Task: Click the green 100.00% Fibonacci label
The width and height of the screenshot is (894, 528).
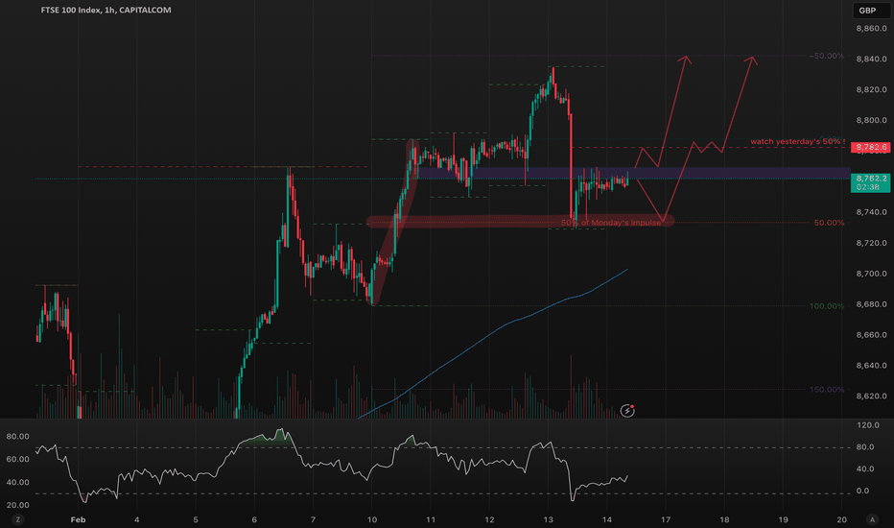Action: pos(827,306)
